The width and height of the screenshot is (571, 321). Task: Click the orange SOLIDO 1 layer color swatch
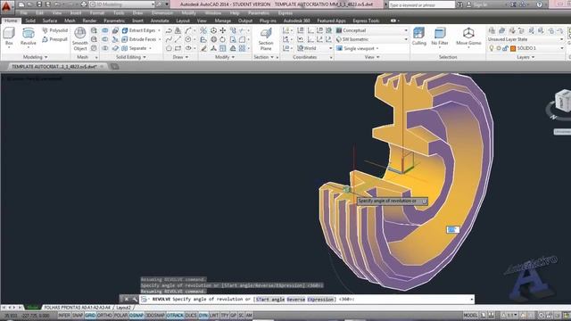point(513,48)
